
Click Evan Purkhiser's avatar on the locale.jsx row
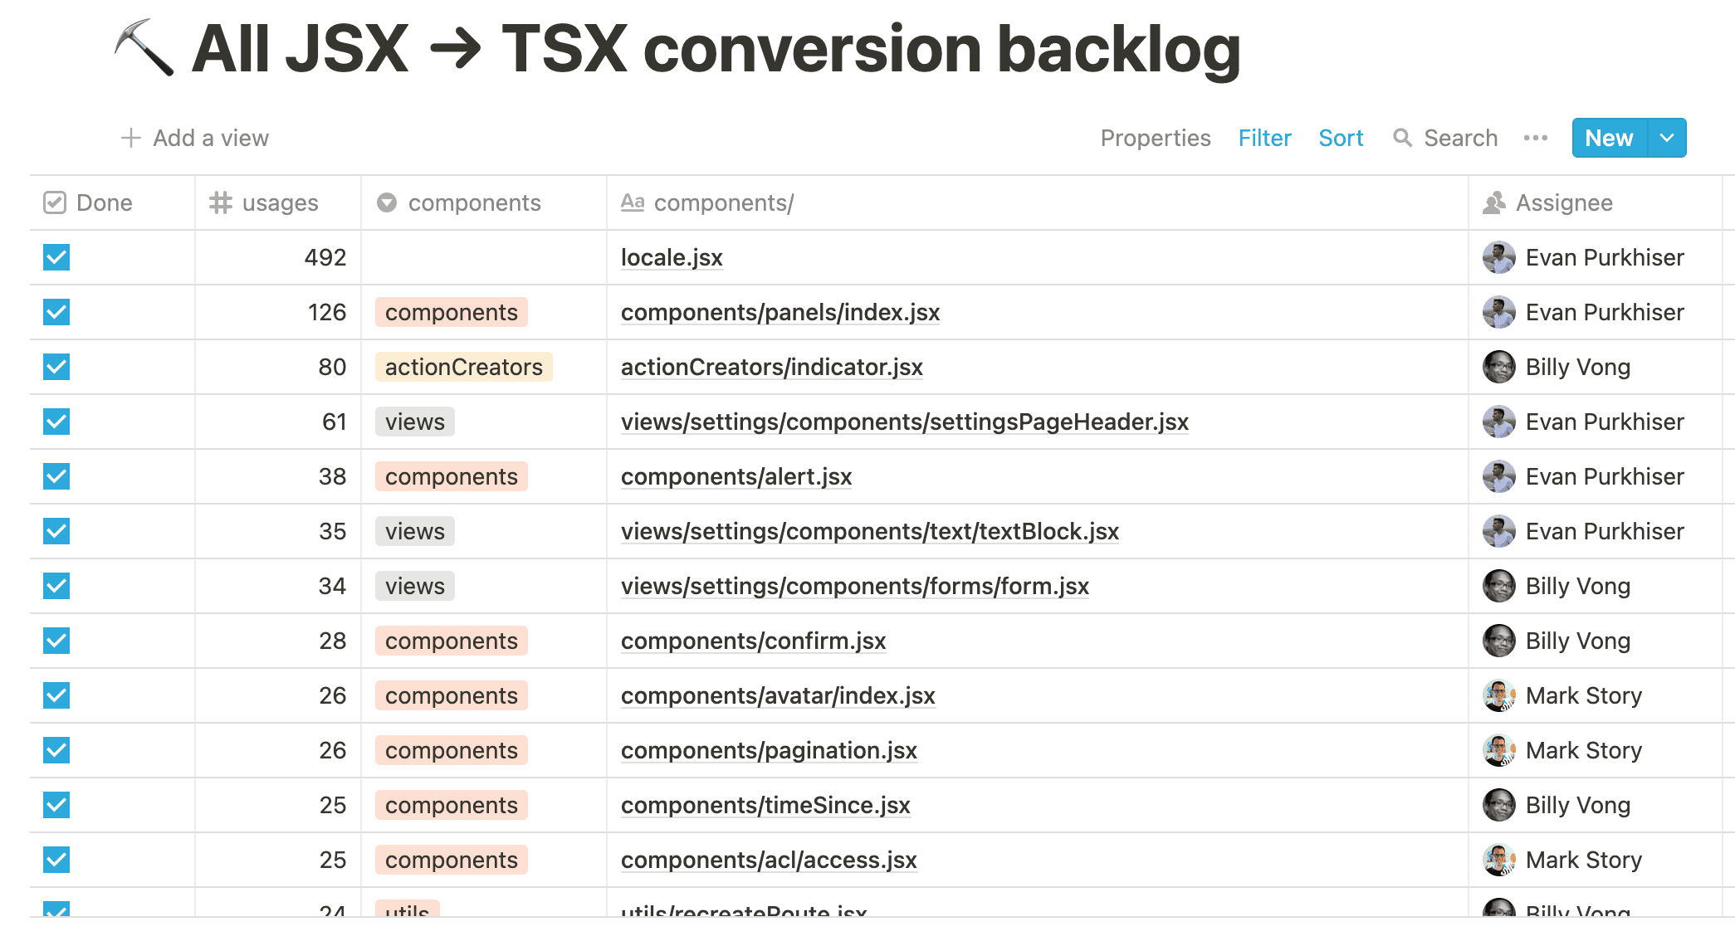tap(1499, 257)
